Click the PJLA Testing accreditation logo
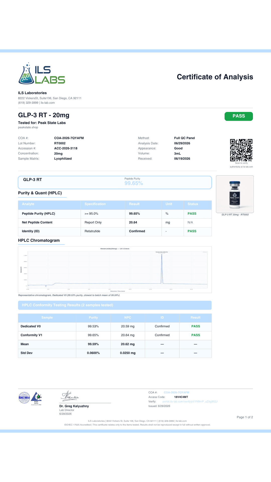Screen dimensions: 271x482 click(37, 399)
